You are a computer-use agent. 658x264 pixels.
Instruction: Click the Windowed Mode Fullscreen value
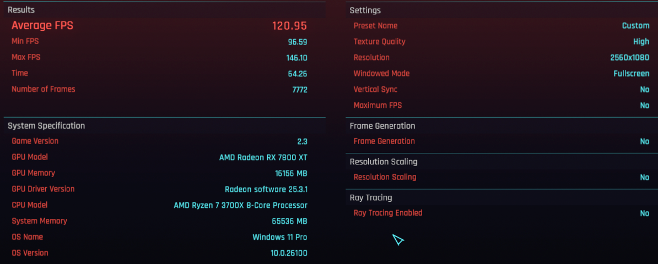click(x=631, y=73)
